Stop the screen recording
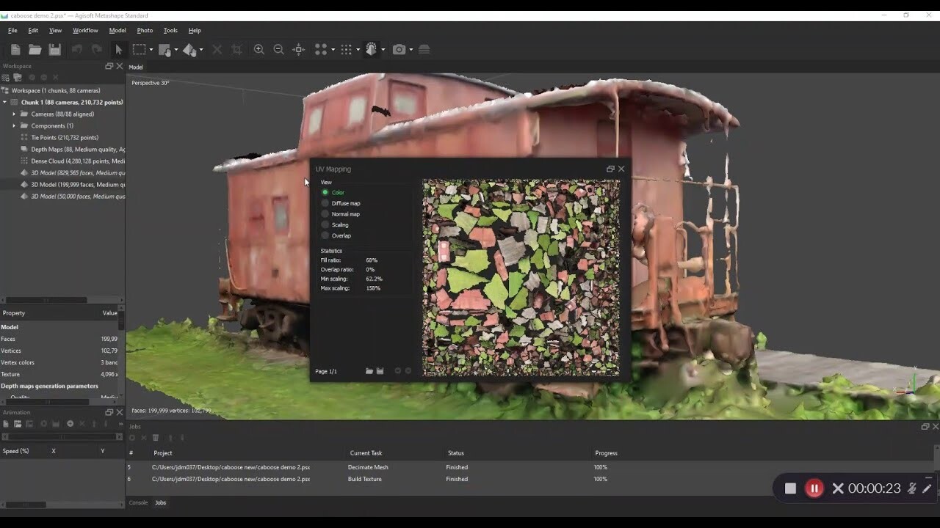The height and width of the screenshot is (528, 940). coord(790,488)
